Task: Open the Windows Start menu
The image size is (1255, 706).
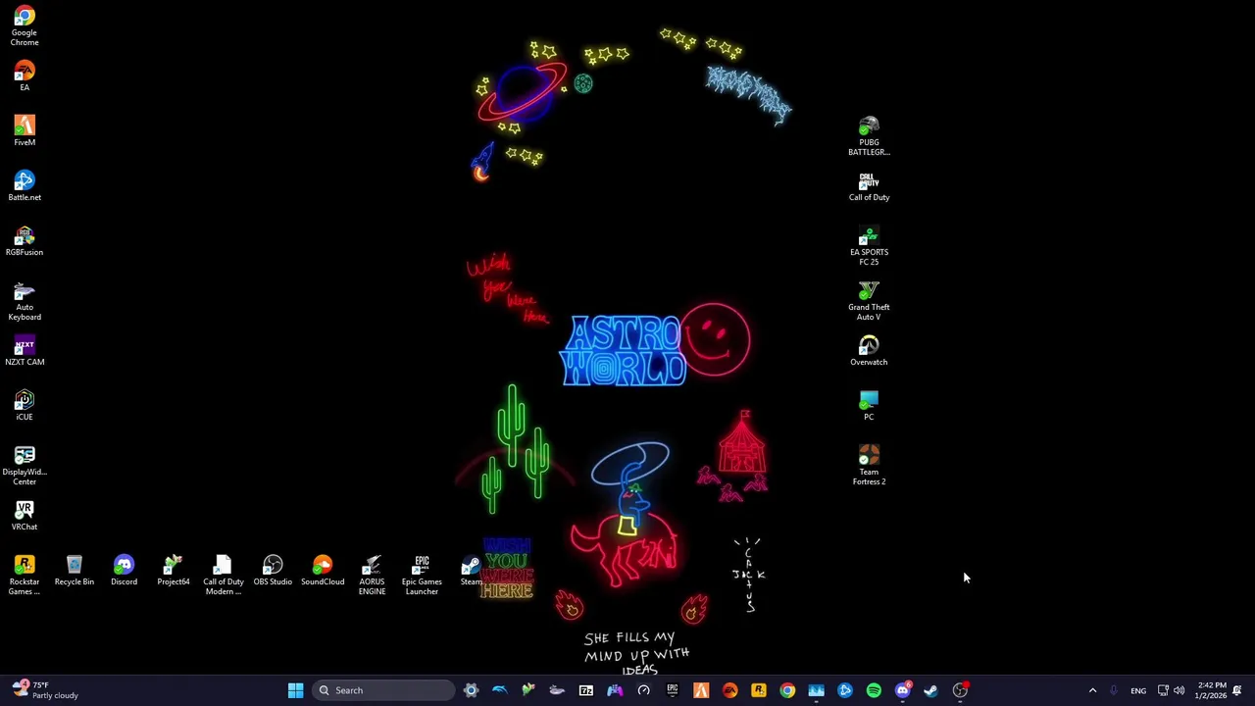Action: [295, 690]
